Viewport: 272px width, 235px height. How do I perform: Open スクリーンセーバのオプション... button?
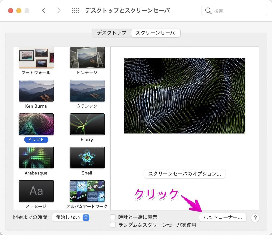click(185, 174)
